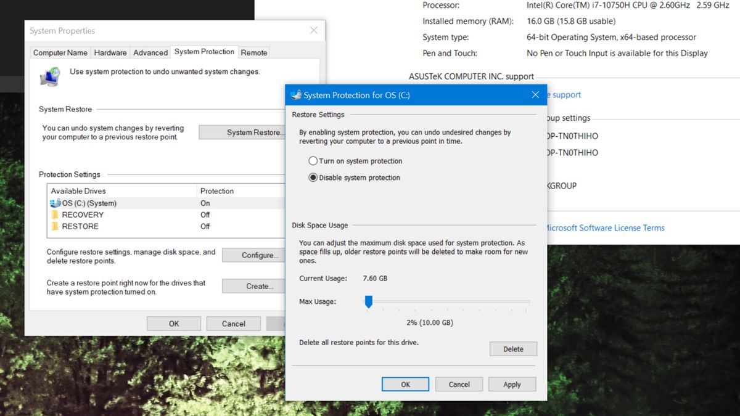The image size is (740, 416).
Task: Click the RECOVERY folder icon
Action: point(54,214)
